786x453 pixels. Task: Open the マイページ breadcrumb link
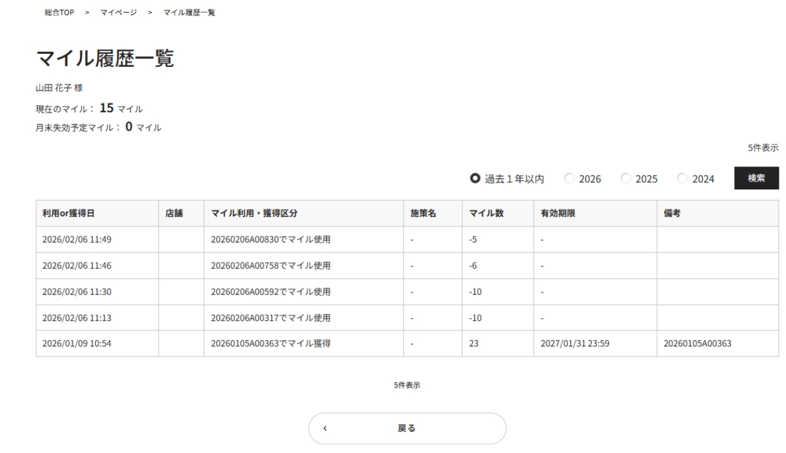tap(119, 14)
